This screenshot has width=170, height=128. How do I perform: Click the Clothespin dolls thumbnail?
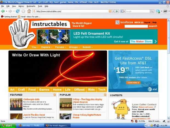tap(16, 104)
